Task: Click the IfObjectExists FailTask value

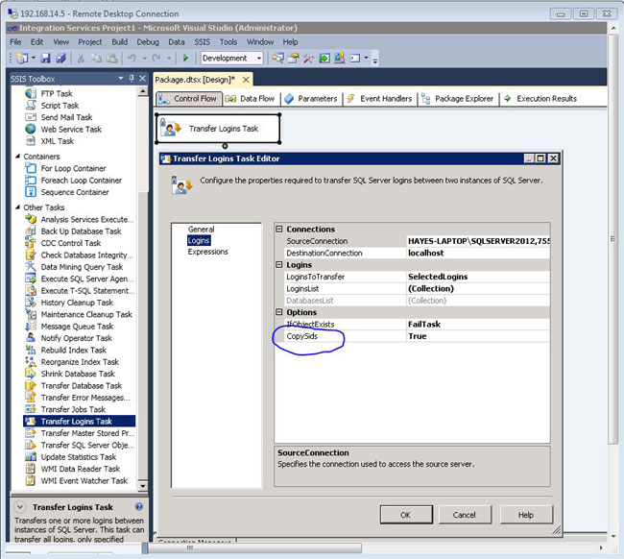Action: click(x=478, y=324)
